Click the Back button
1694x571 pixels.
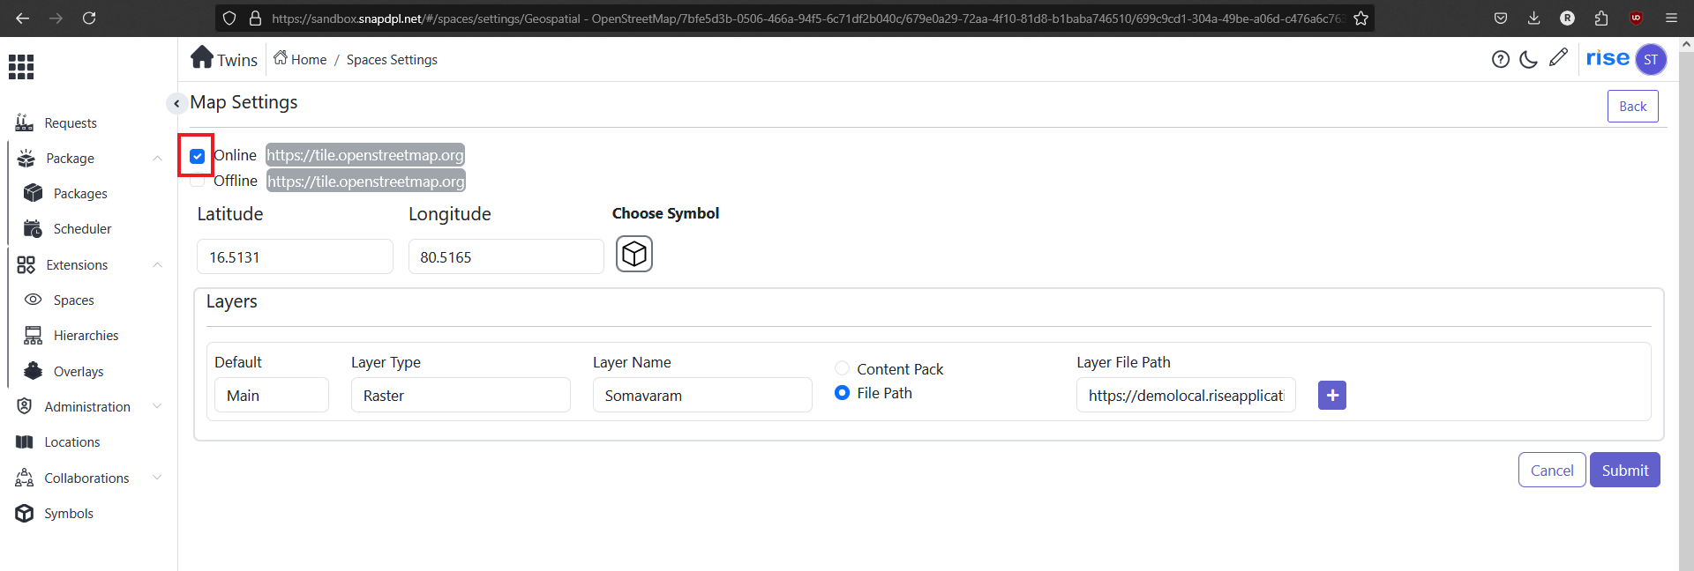pos(1632,107)
